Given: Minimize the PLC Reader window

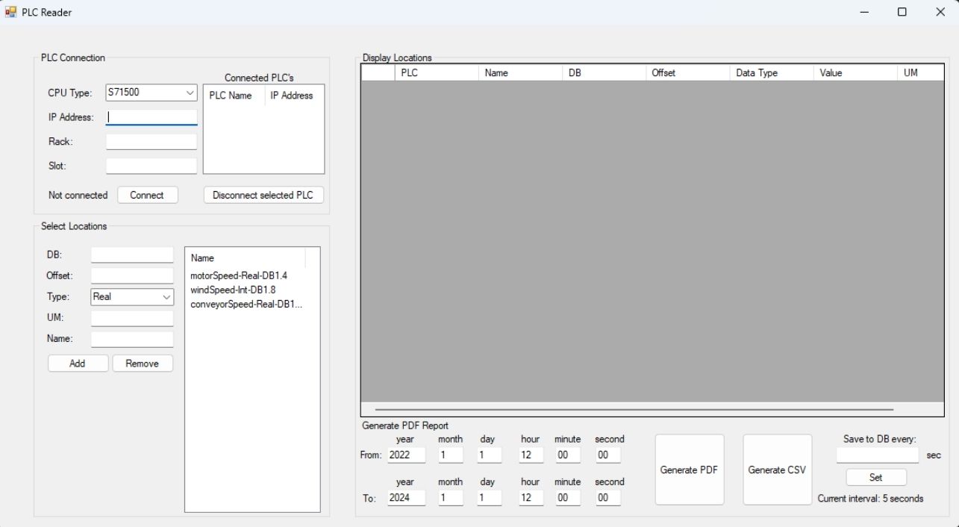Looking at the screenshot, I should point(864,12).
